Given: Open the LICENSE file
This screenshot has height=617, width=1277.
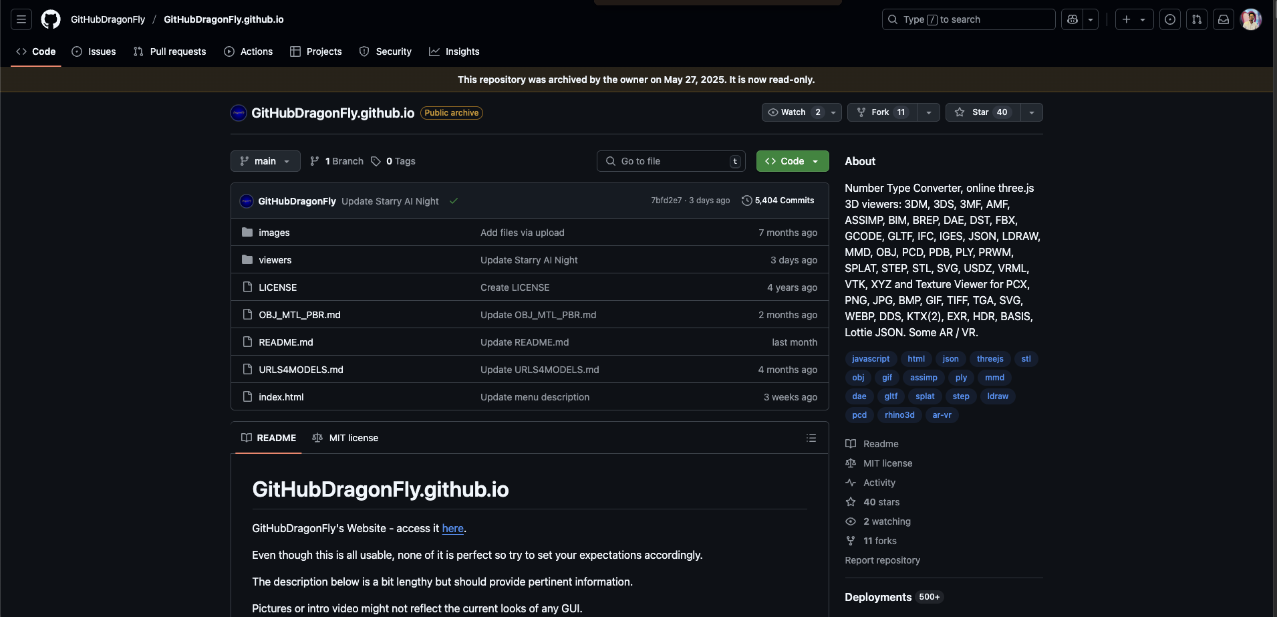Looking at the screenshot, I should click(x=278, y=287).
